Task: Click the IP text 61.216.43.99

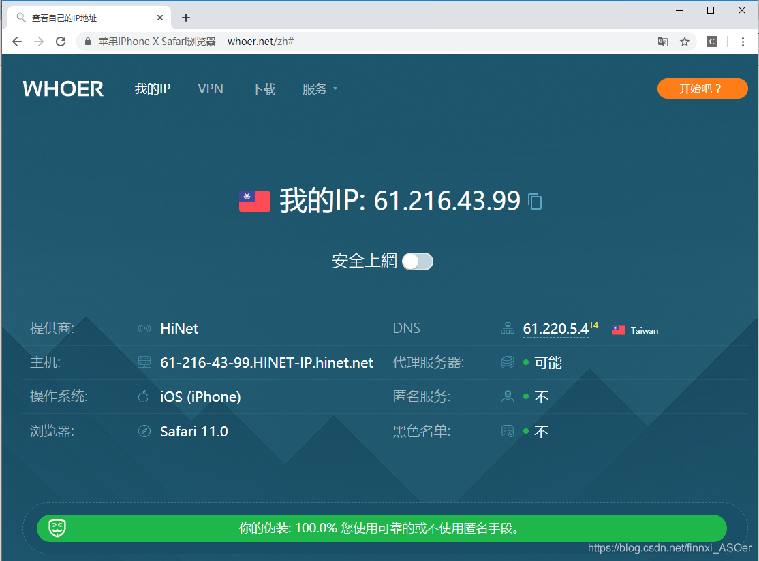Action: [447, 201]
